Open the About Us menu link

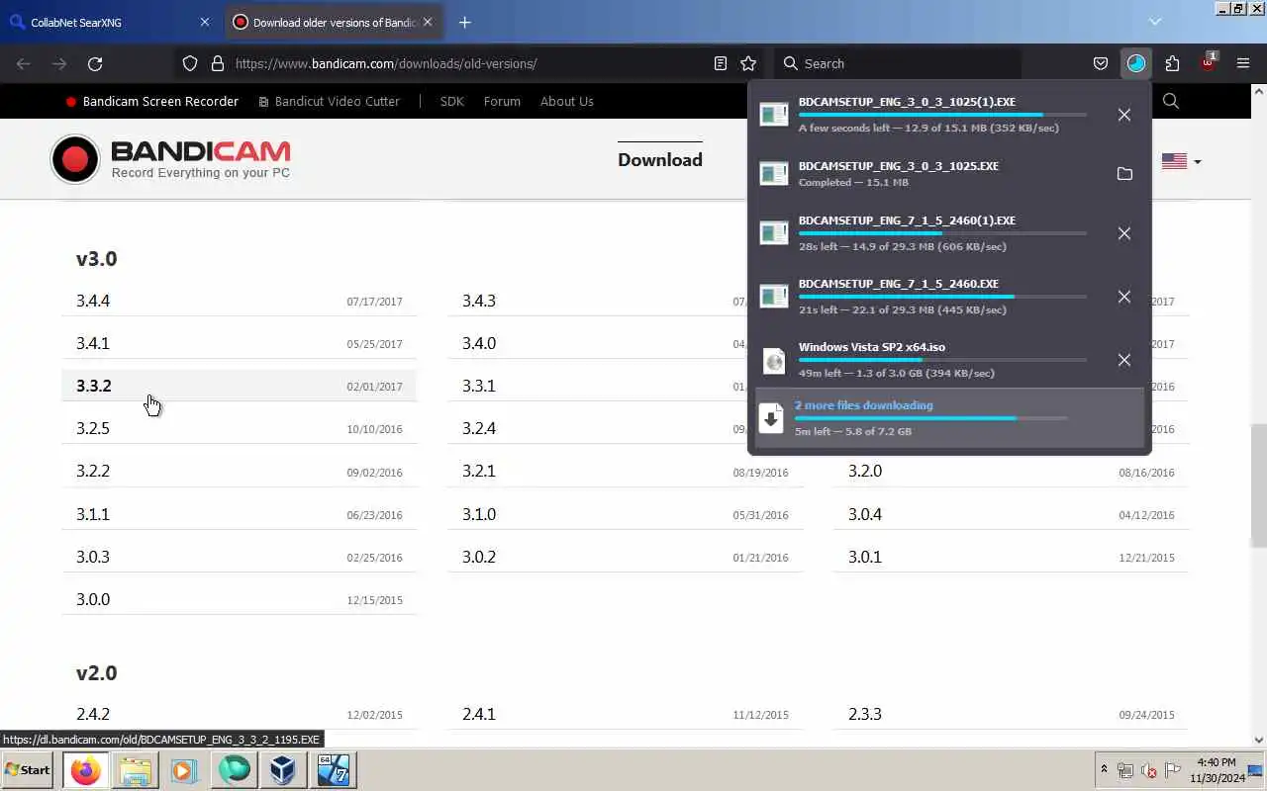[x=567, y=101]
